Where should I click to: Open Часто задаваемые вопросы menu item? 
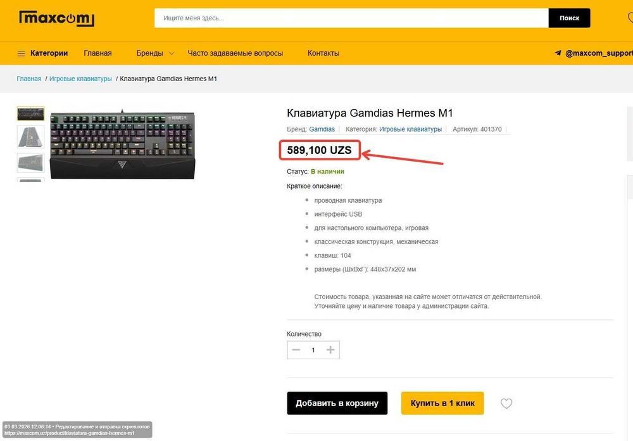(235, 53)
